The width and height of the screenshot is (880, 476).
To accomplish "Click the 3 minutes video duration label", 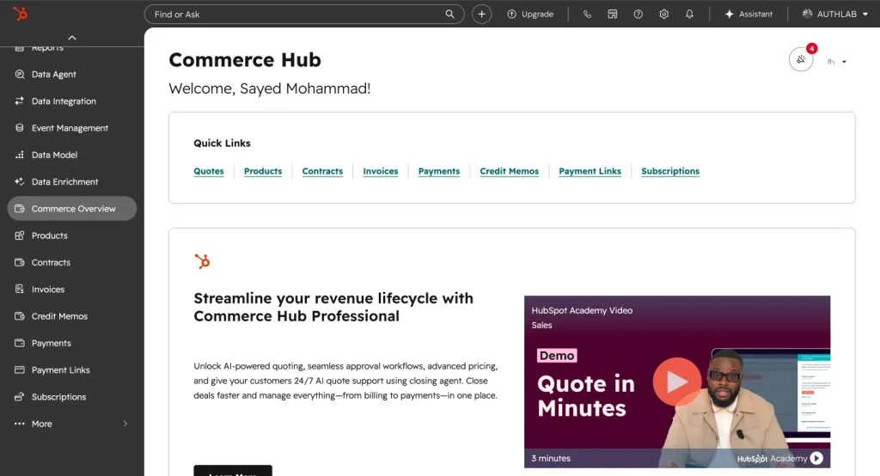I will tap(551, 459).
